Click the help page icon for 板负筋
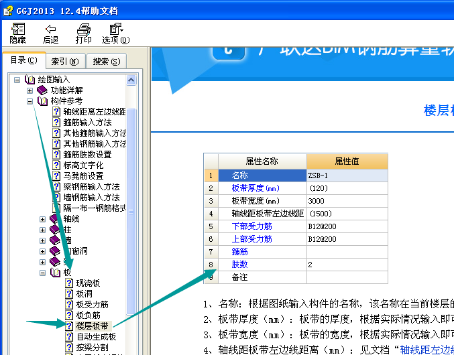The image size is (454, 355). [69, 315]
